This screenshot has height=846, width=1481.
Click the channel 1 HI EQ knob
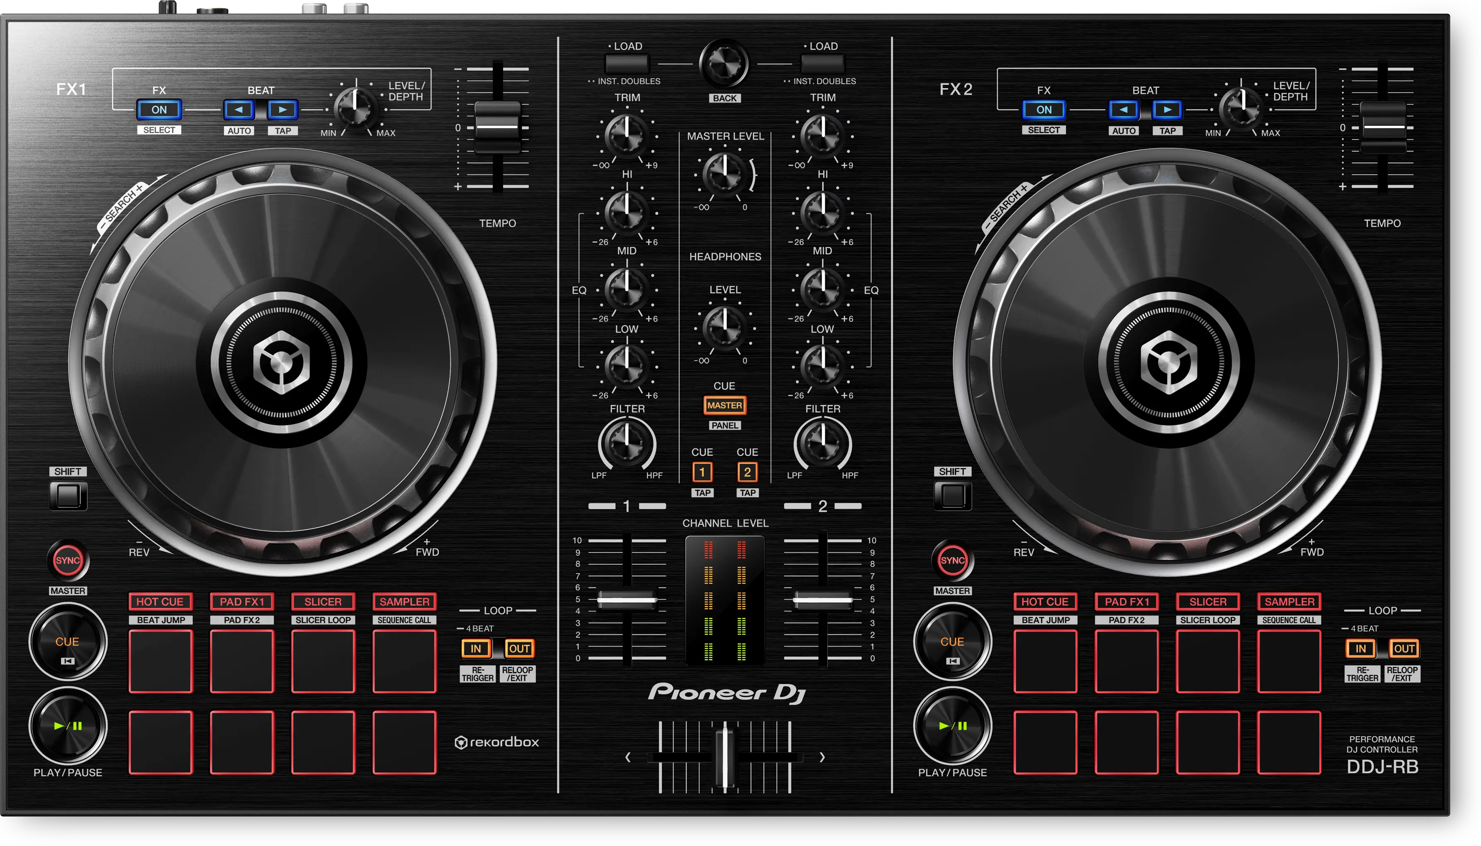pos(626,212)
